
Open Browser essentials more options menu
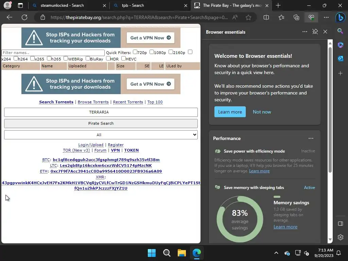(305, 32)
